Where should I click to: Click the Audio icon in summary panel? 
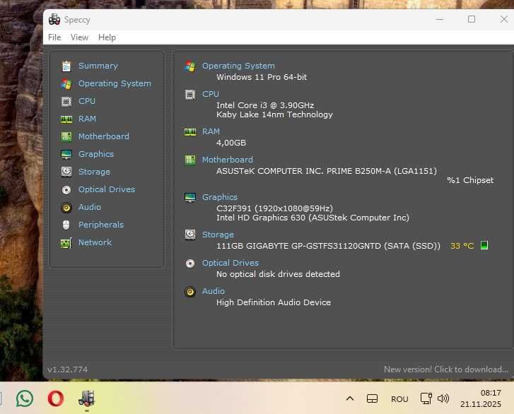(190, 292)
